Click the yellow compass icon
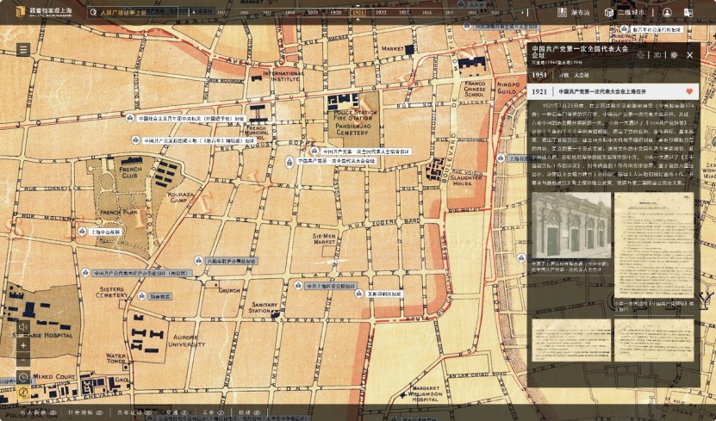This screenshot has width=716, height=421. click(22, 393)
